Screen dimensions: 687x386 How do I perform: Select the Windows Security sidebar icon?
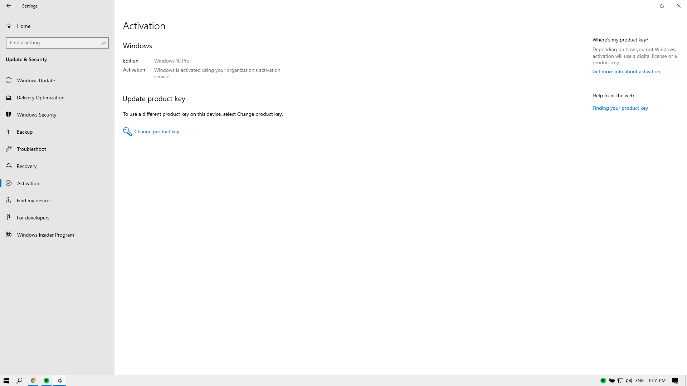[9, 114]
